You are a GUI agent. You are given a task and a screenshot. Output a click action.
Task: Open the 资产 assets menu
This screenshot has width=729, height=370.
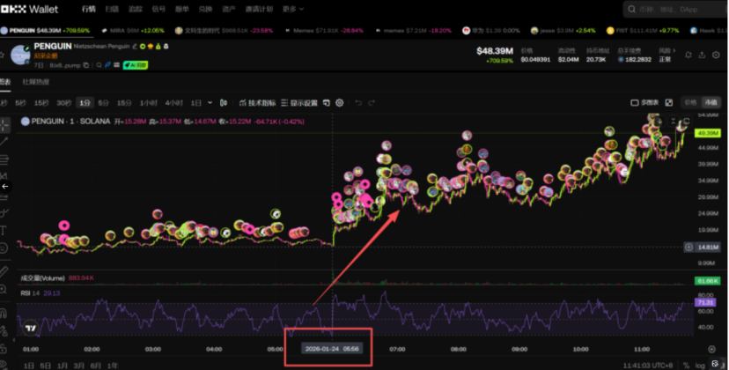click(x=228, y=9)
